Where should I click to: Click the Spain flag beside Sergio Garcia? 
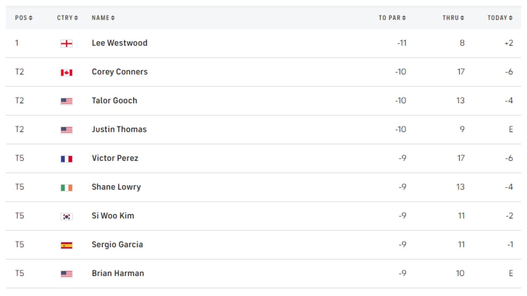click(66, 245)
